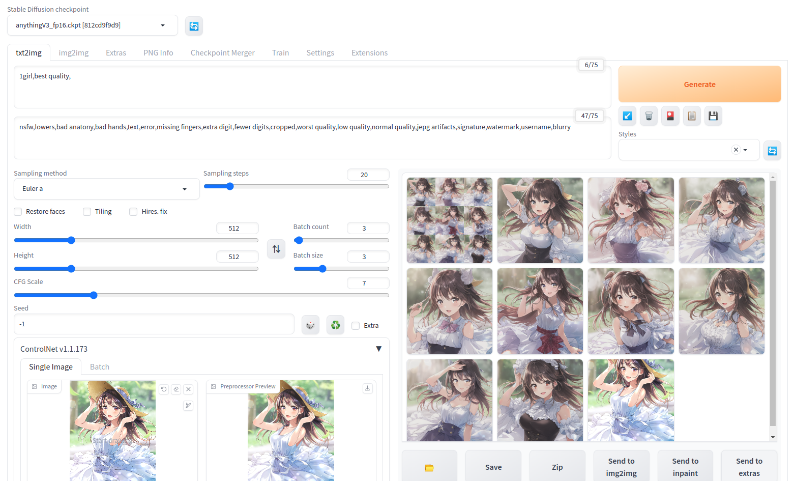
Task: Adjust the CFG Scale slider
Action: point(94,295)
